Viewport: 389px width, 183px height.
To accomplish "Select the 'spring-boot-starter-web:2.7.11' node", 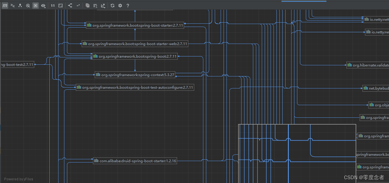I will [135, 44].
